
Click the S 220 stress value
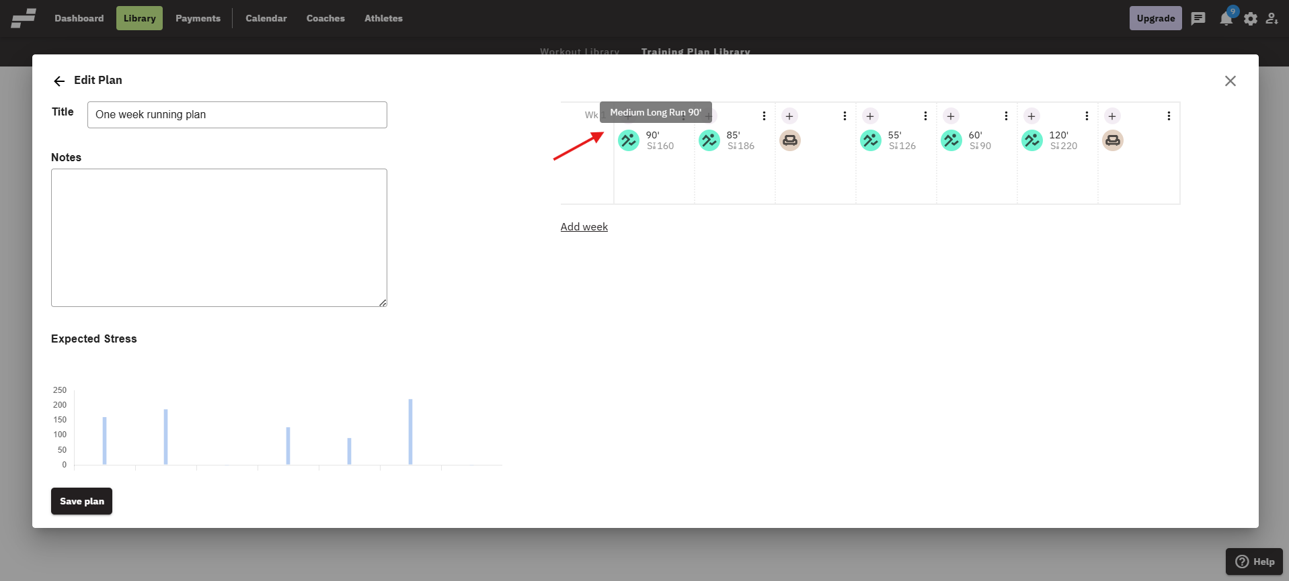tap(1064, 146)
